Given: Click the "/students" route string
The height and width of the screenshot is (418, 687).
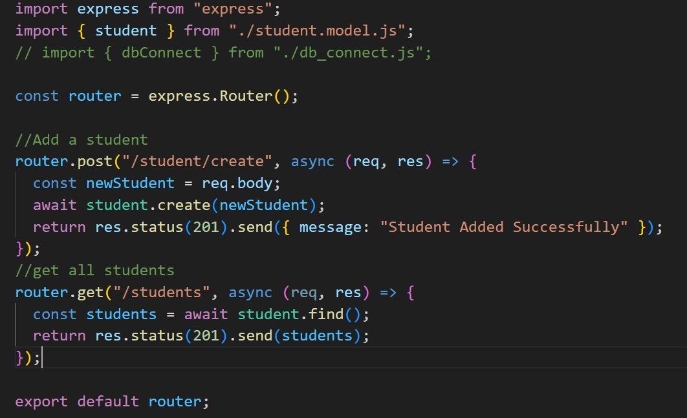Looking at the screenshot, I should [161, 293].
